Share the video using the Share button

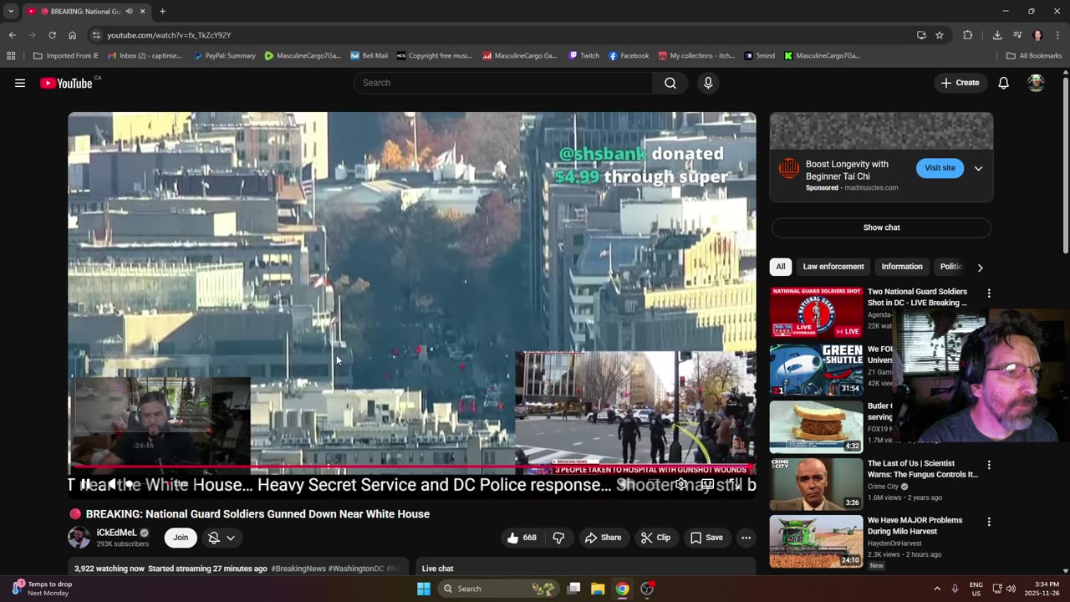pyautogui.click(x=604, y=538)
